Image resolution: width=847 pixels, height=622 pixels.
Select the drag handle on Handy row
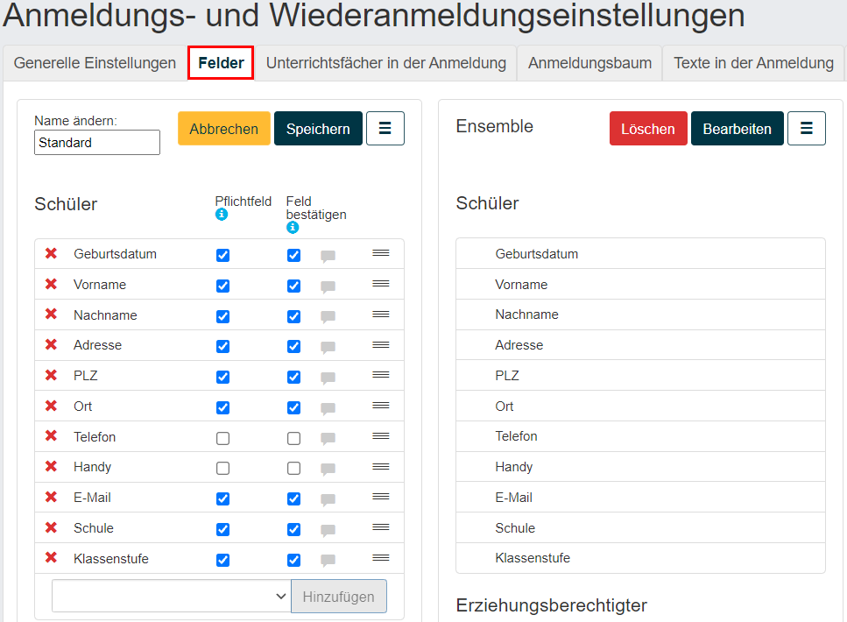(381, 466)
